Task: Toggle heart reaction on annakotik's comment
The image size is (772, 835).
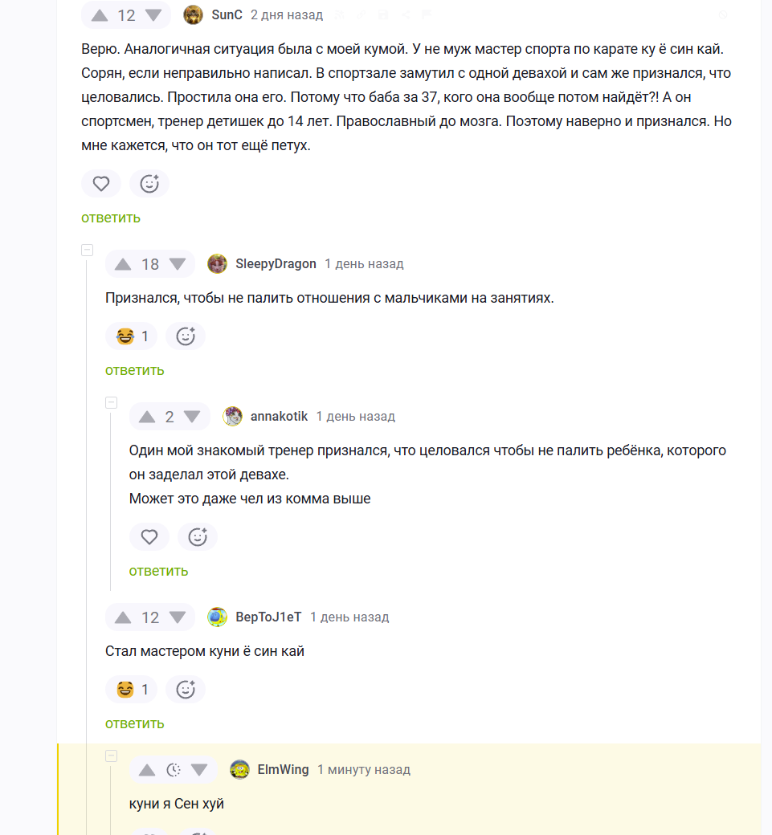Action: pos(149,537)
